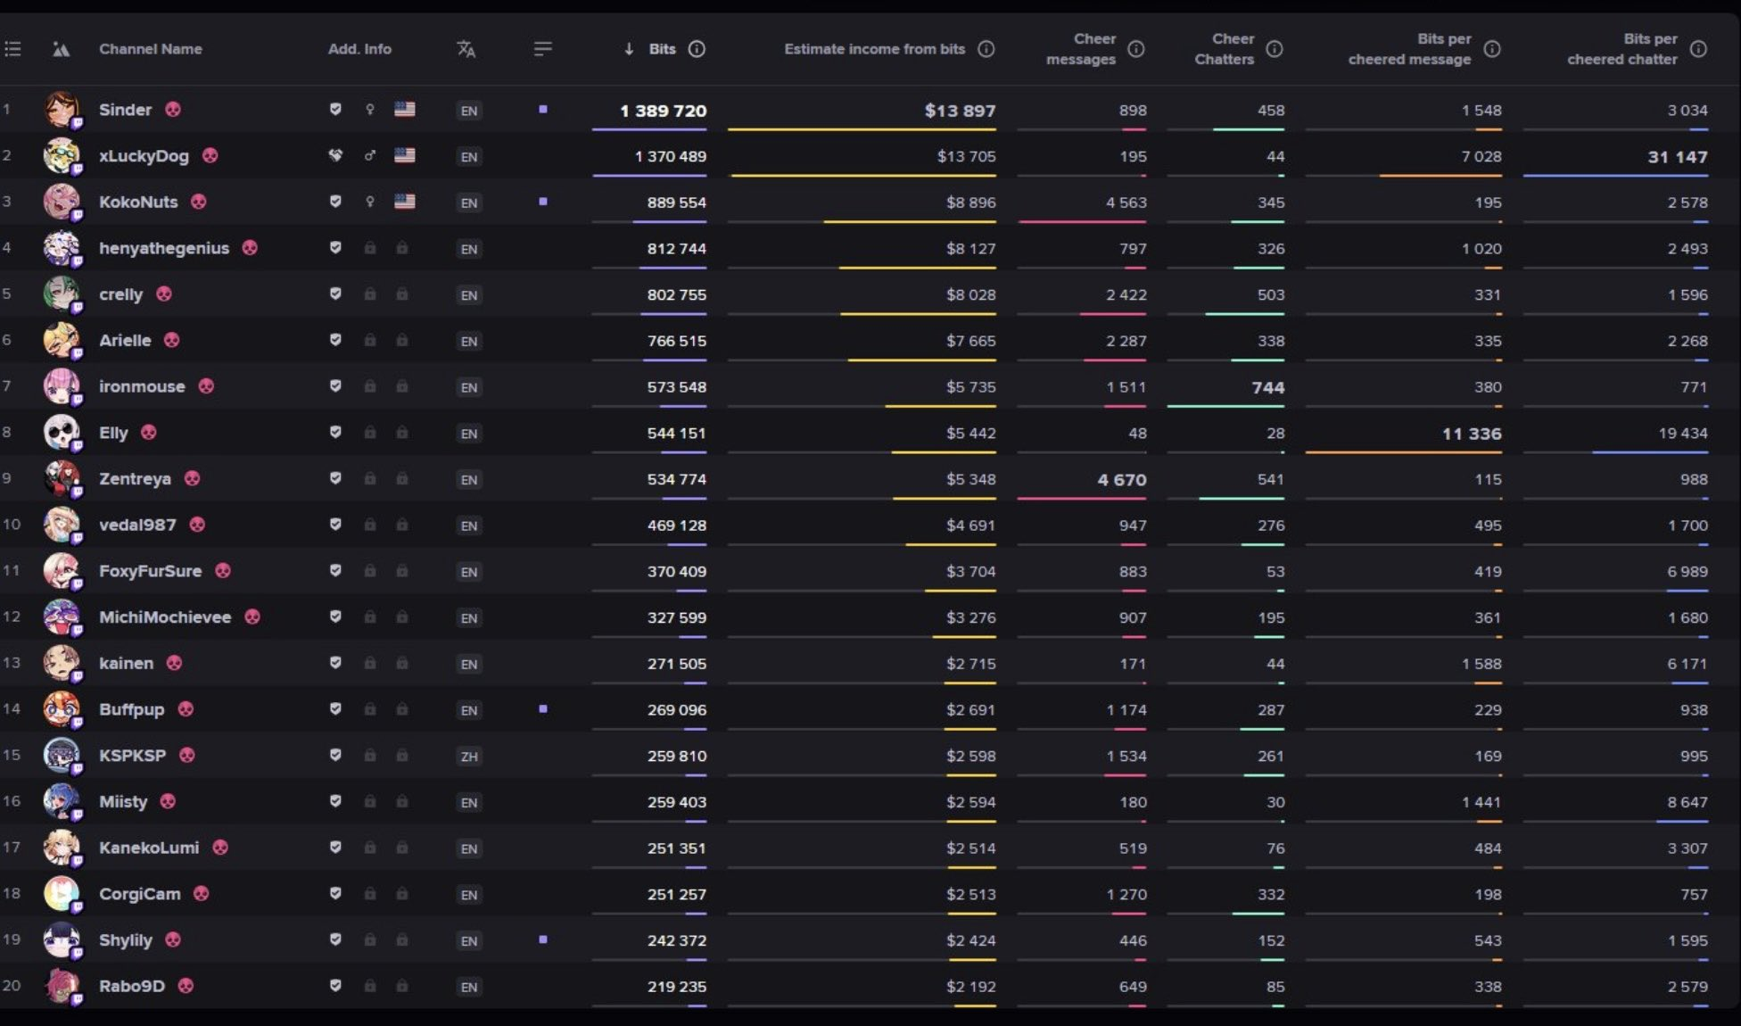This screenshot has height=1026, width=1741.
Task: Click the Cheer messages info icon
Action: point(1135,49)
